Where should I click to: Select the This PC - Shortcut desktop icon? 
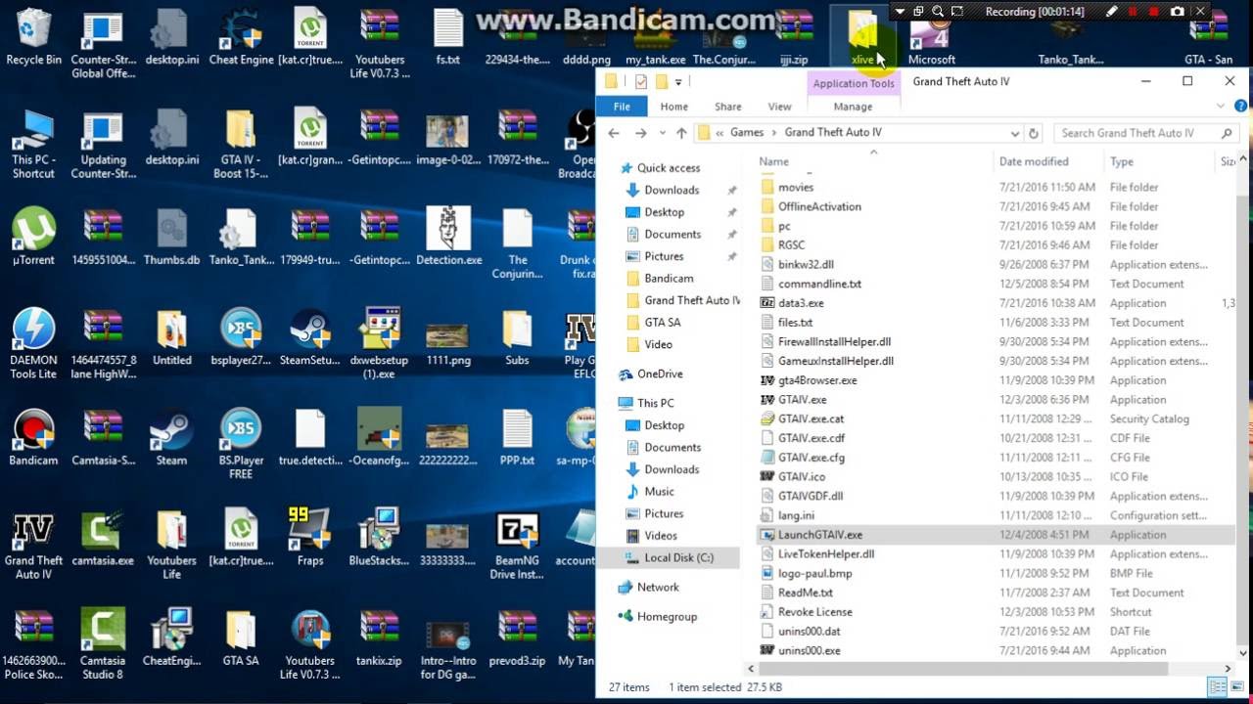[x=33, y=144]
